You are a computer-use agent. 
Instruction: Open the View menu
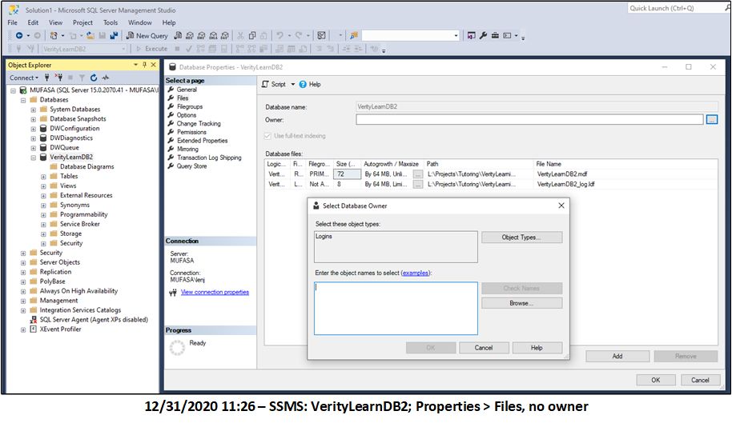(x=55, y=22)
